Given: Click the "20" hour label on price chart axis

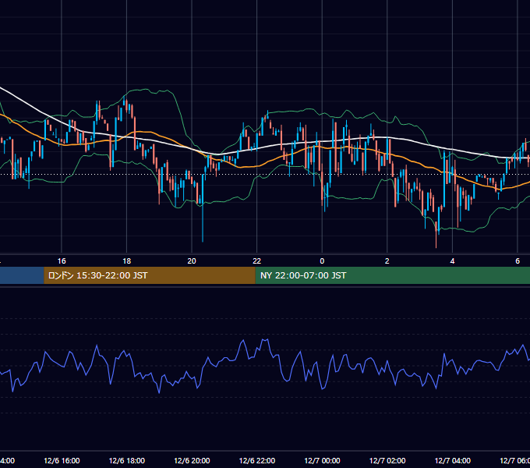Looking at the screenshot, I should coord(192,261).
